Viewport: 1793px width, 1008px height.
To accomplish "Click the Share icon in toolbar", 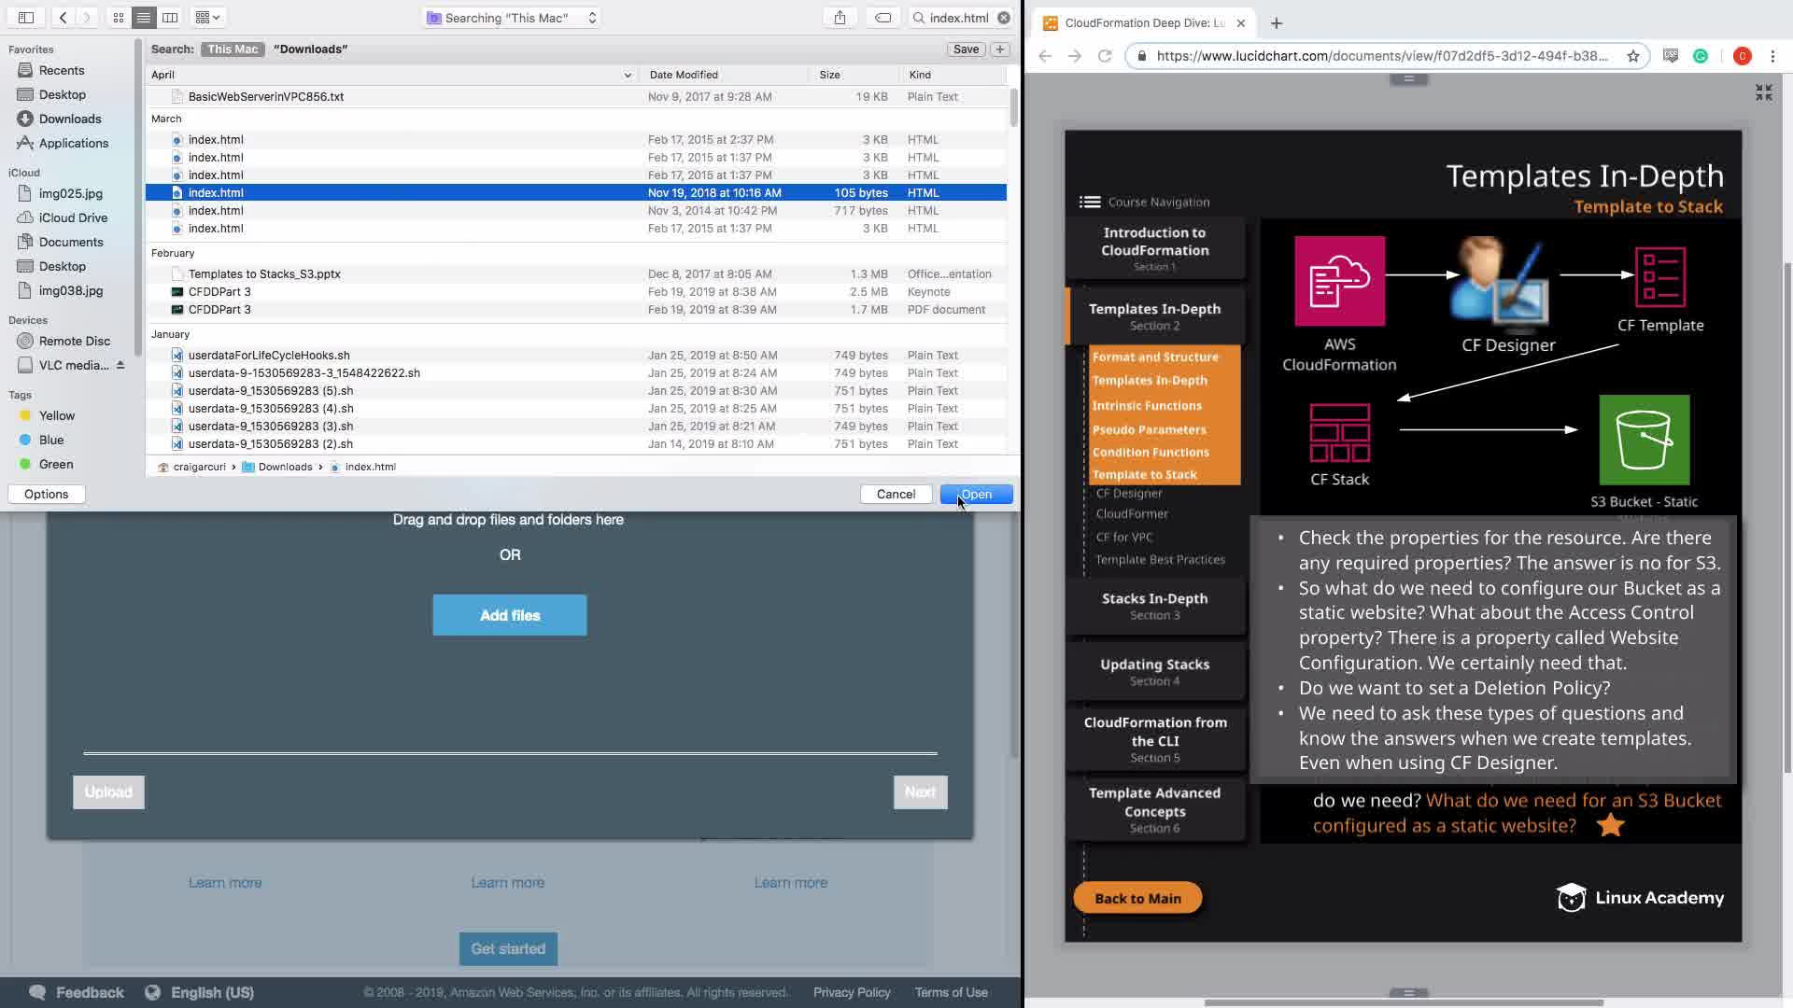I will (840, 17).
